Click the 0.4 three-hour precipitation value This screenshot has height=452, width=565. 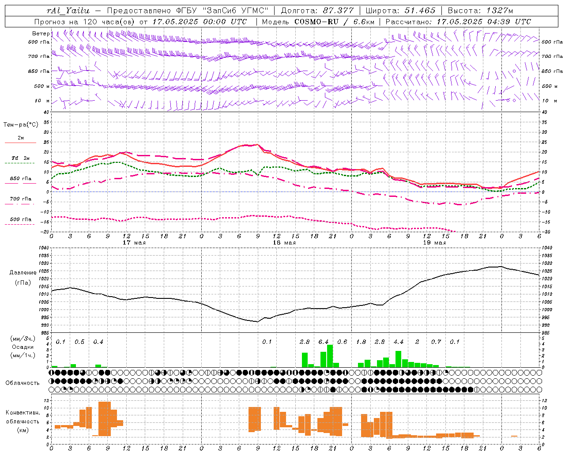(x=98, y=342)
